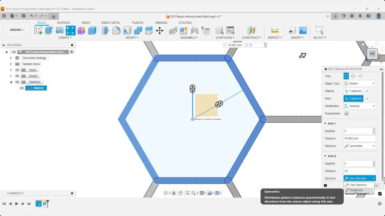Click the DESIGN workspace button

tap(16, 30)
